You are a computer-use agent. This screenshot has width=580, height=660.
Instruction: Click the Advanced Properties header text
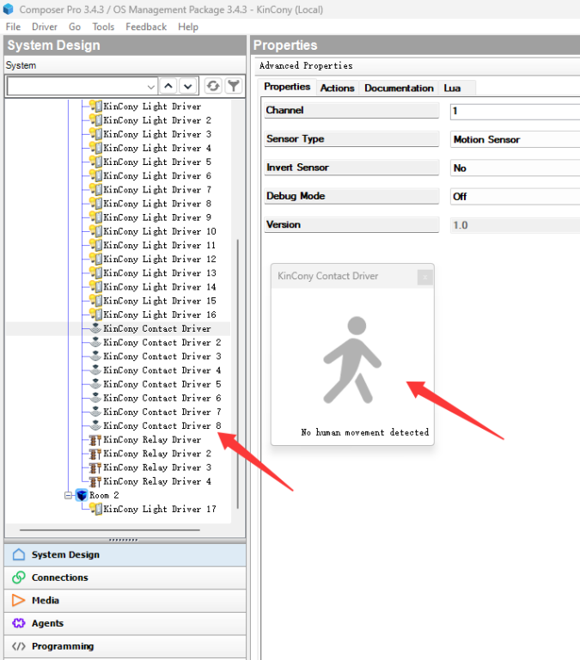306,65
